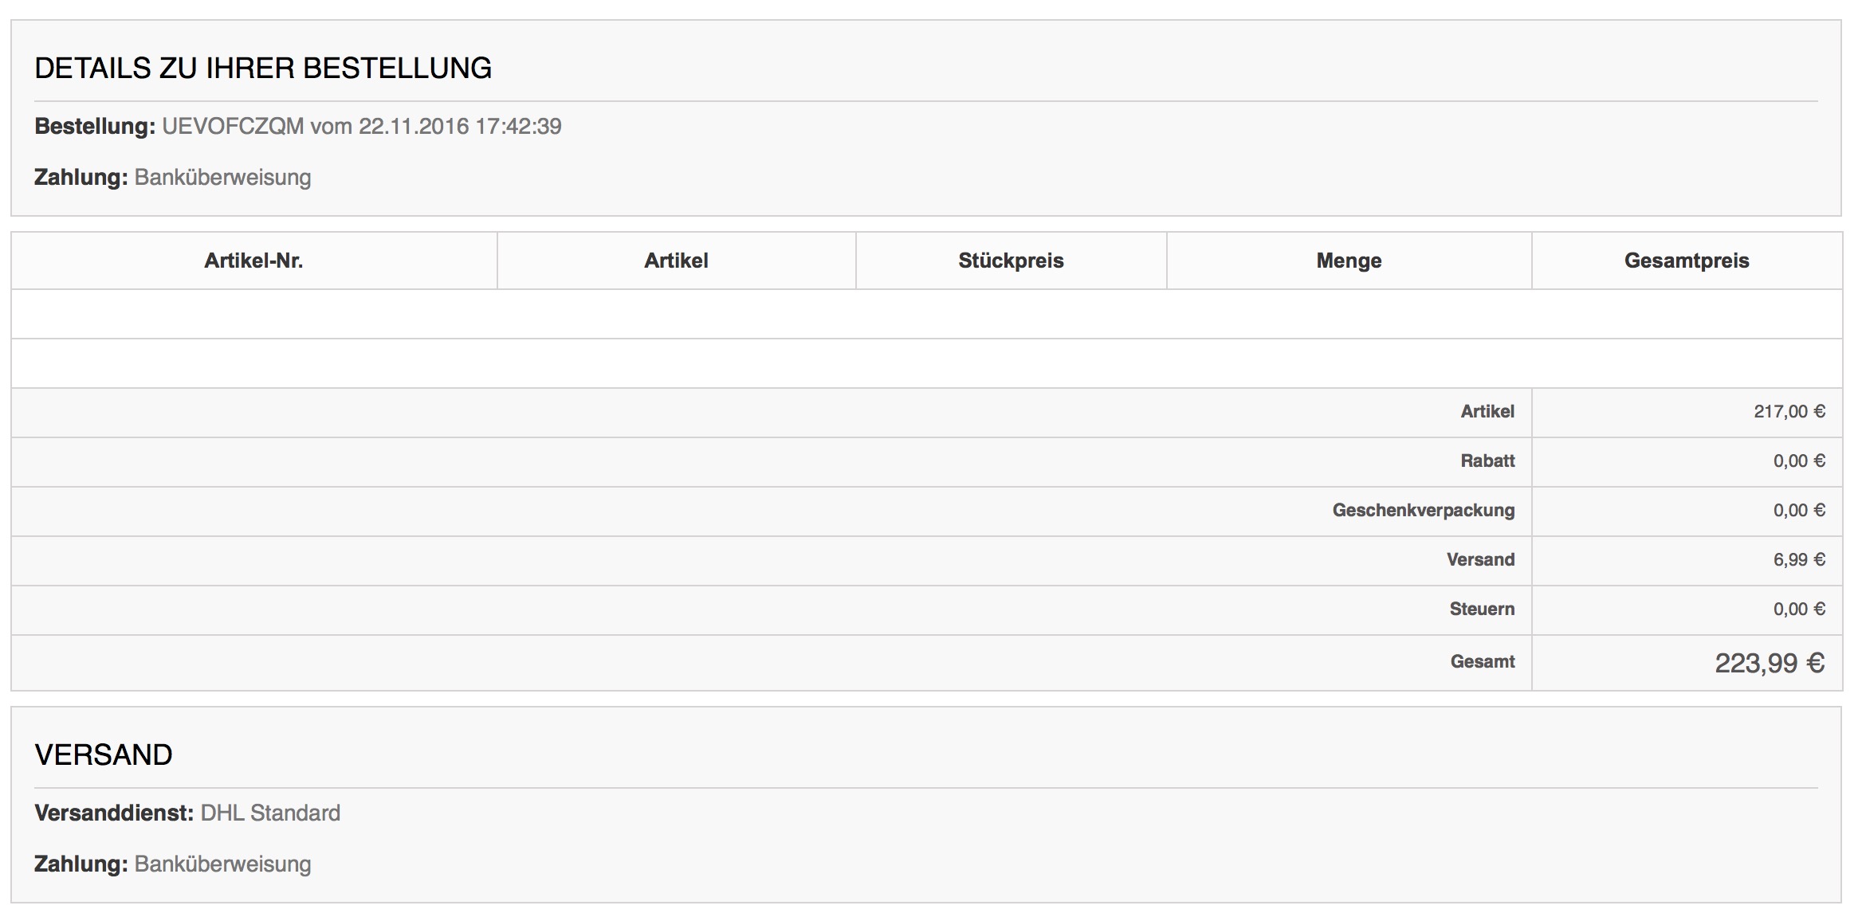Click the Bestellung label
The image size is (1862, 921).
94,127
